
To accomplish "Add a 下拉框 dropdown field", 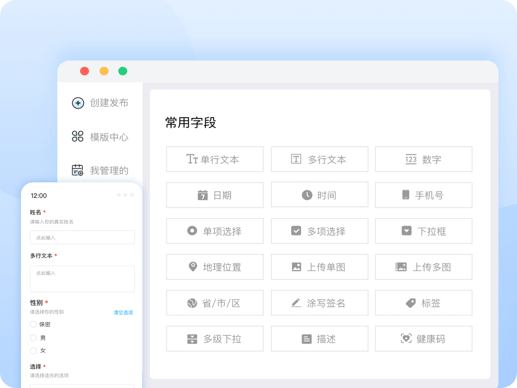I will click(x=423, y=231).
